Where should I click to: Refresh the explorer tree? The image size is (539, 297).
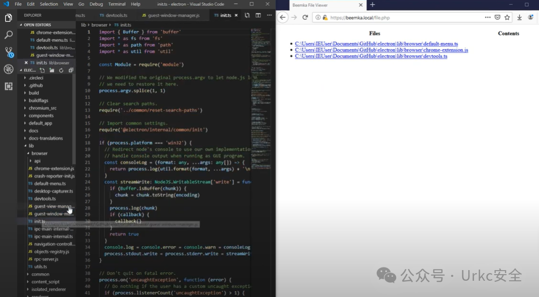click(x=61, y=70)
